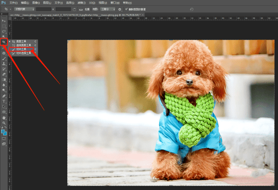Screen dimensions: 278x190
Task: Select the Eraser tool
Action: (x=4, y=74)
